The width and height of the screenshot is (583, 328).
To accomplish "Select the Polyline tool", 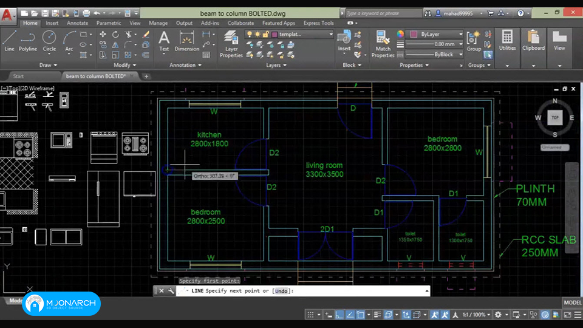I will tap(28, 41).
